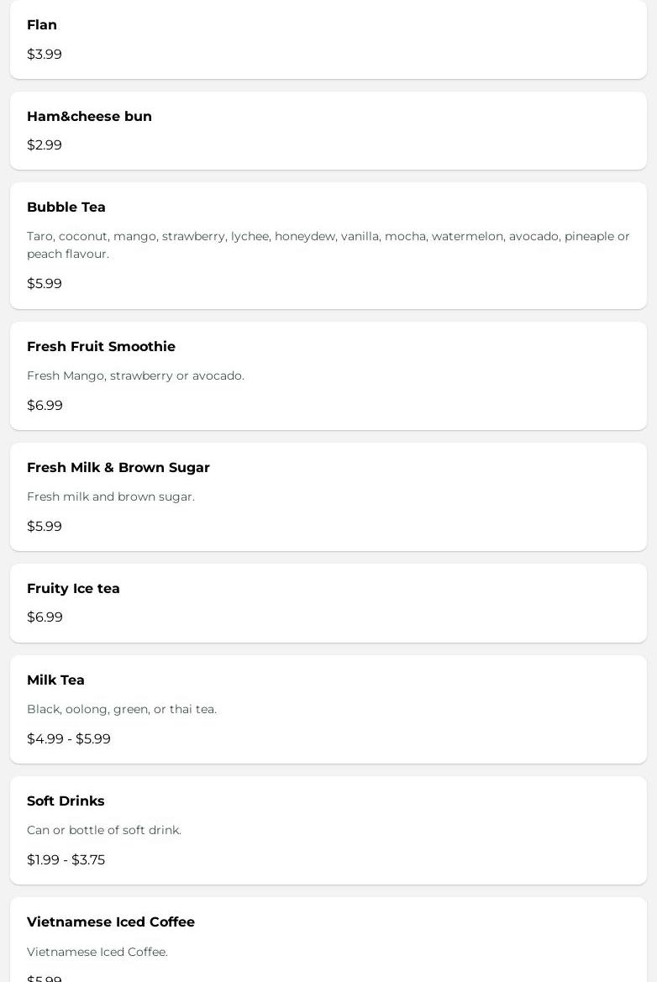This screenshot has height=982, width=657.
Task: Click the Fresh Fruit Smoothie $6.99 price
Action: (45, 406)
